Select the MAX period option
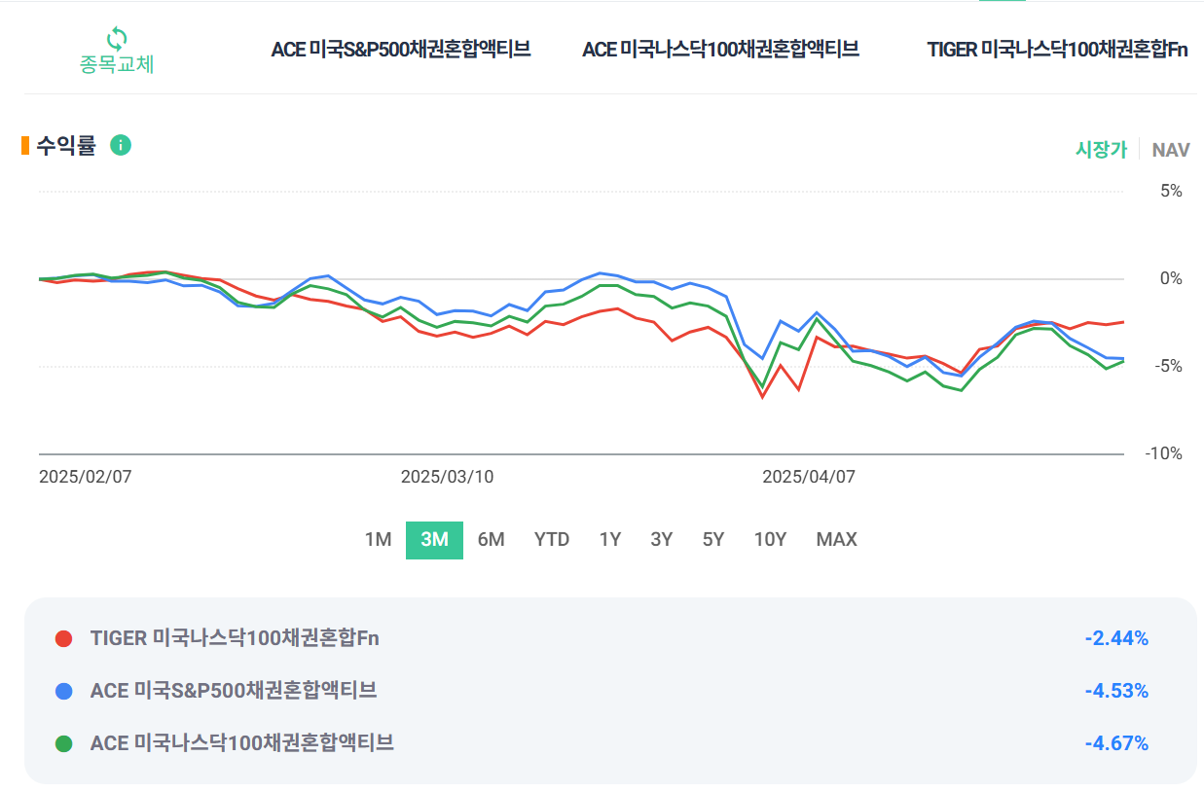 [836, 539]
